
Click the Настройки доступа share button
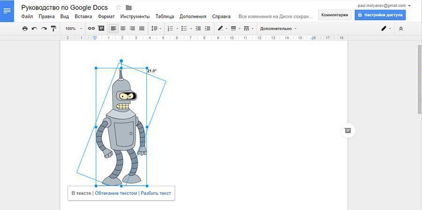(380, 15)
